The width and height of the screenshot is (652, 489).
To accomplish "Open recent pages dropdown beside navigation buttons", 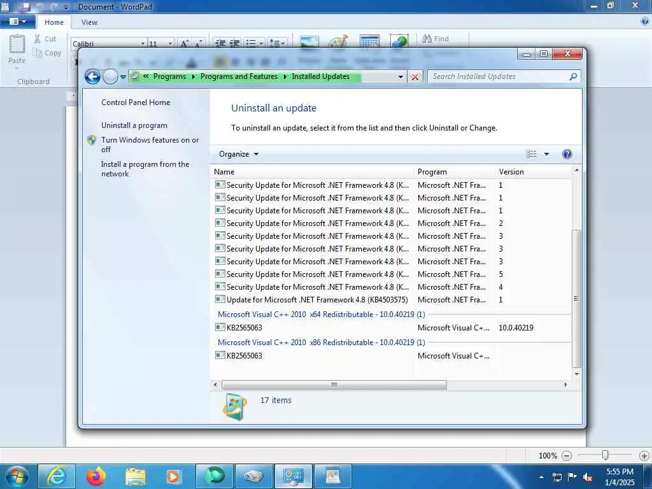I will pyautogui.click(x=123, y=77).
